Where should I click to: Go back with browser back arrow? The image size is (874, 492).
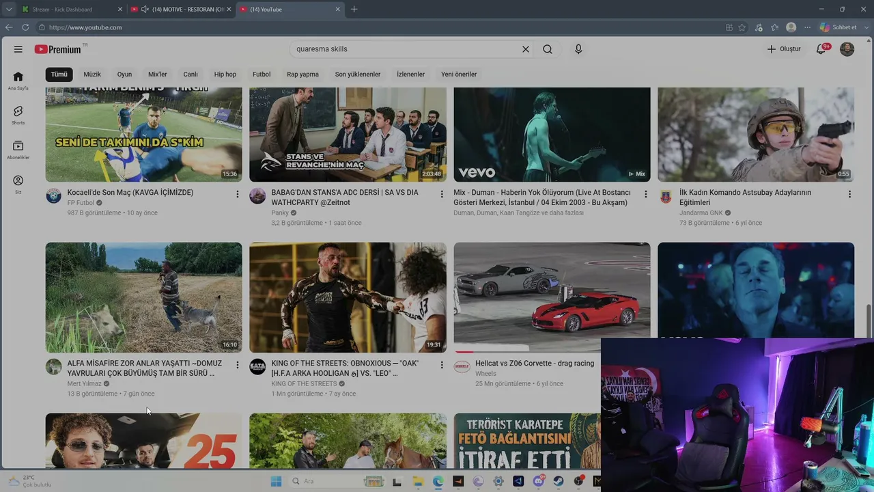pyautogui.click(x=8, y=27)
